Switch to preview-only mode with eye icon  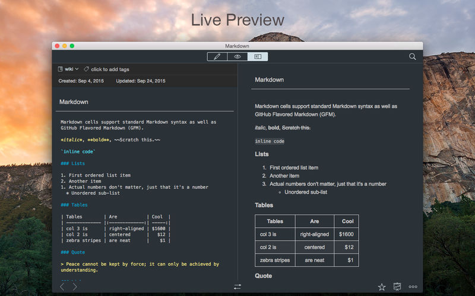(x=237, y=57)
